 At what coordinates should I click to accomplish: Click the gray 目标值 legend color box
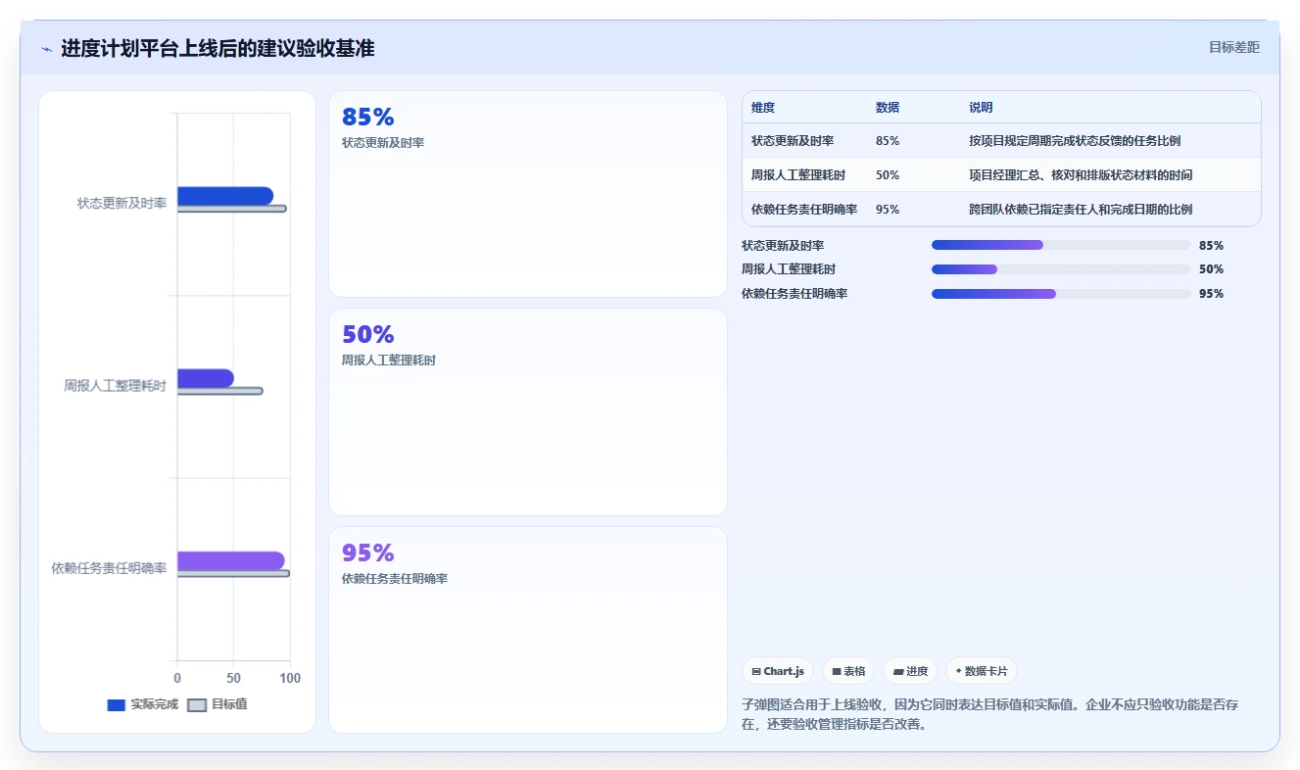pos(197,705)
